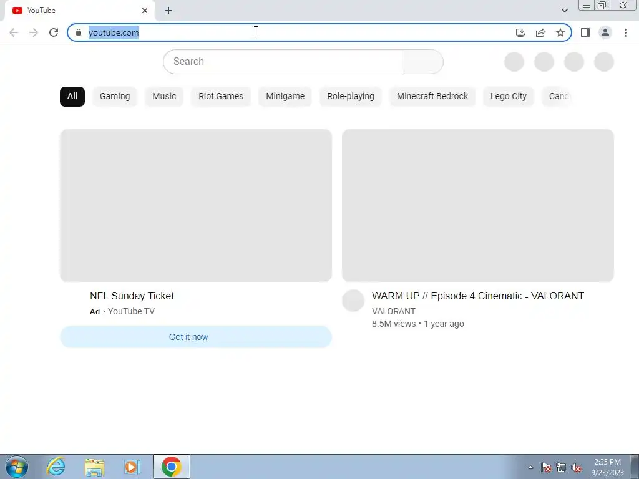Click YouTube TV advertiser link
639x479 pixels.
pyautogui.click(x=131, y=312)
